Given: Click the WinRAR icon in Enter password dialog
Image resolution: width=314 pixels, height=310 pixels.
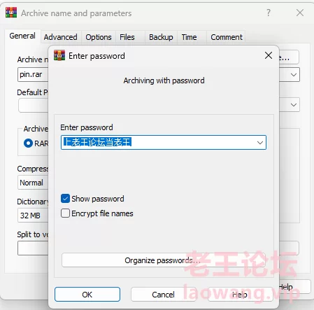Looking at the screenshot, I should [59, 55].
